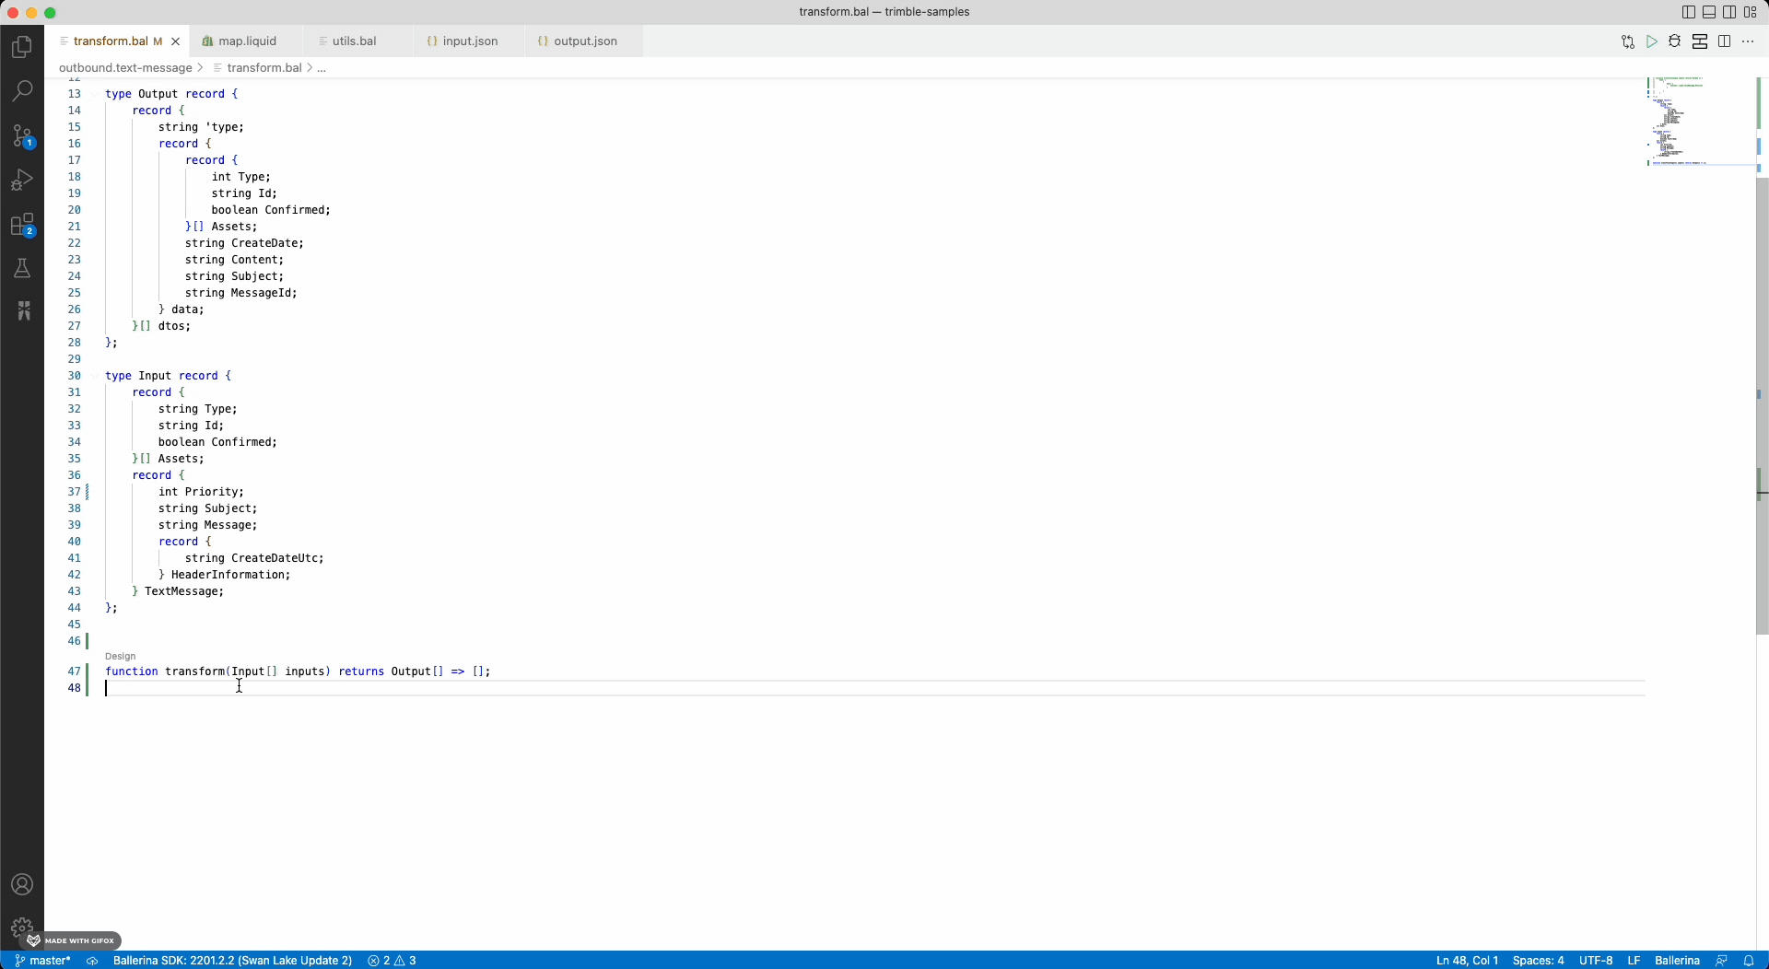Viewport: 1769px width, 969px height.
Task: Switch to the output.json tab
Action: pos(585,41)
